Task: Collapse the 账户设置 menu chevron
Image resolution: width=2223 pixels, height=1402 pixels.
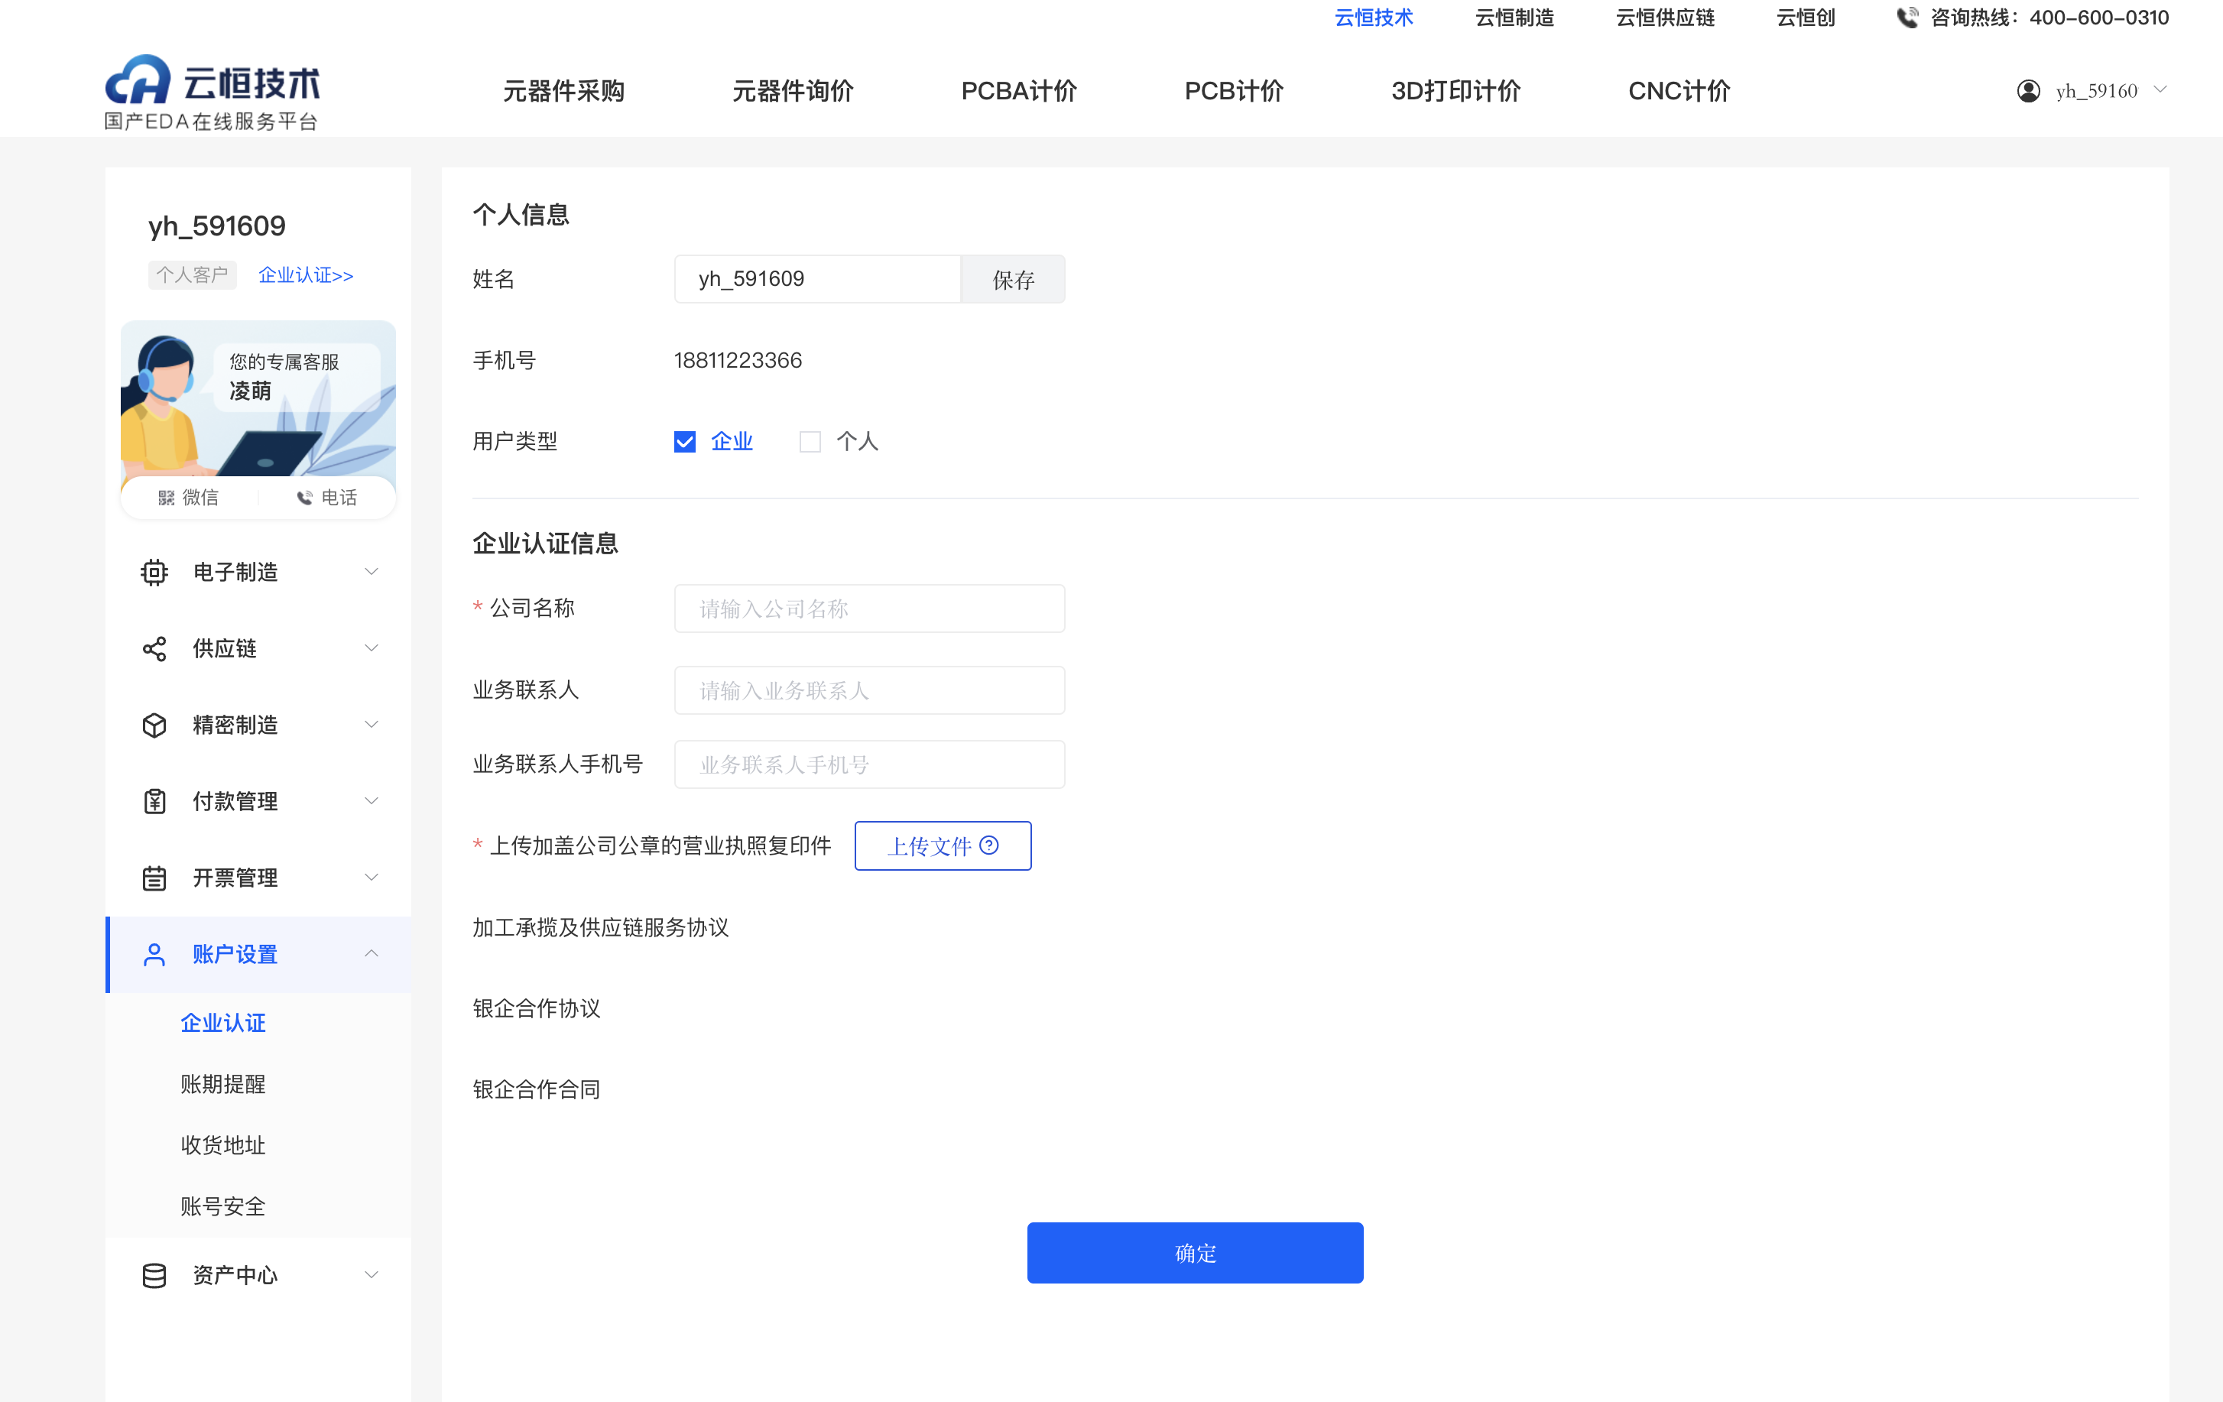Action: [371, 953]
